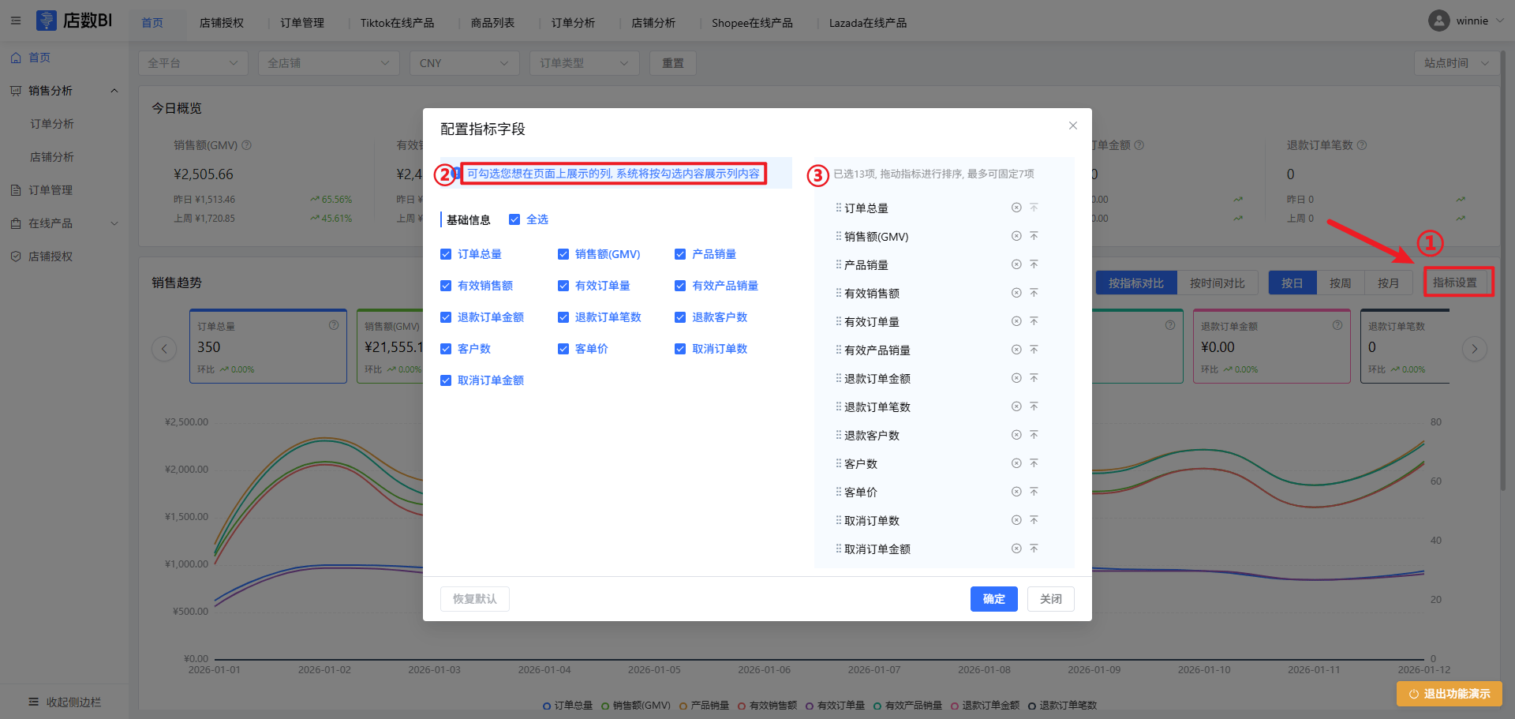Toggle the hamburger menu icon
1515x719 pixels.
(x=16, y=21)
